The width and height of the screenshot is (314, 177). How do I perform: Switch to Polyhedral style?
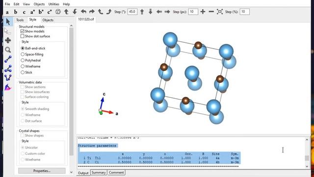pyautogui.click(x=23, y=60)
